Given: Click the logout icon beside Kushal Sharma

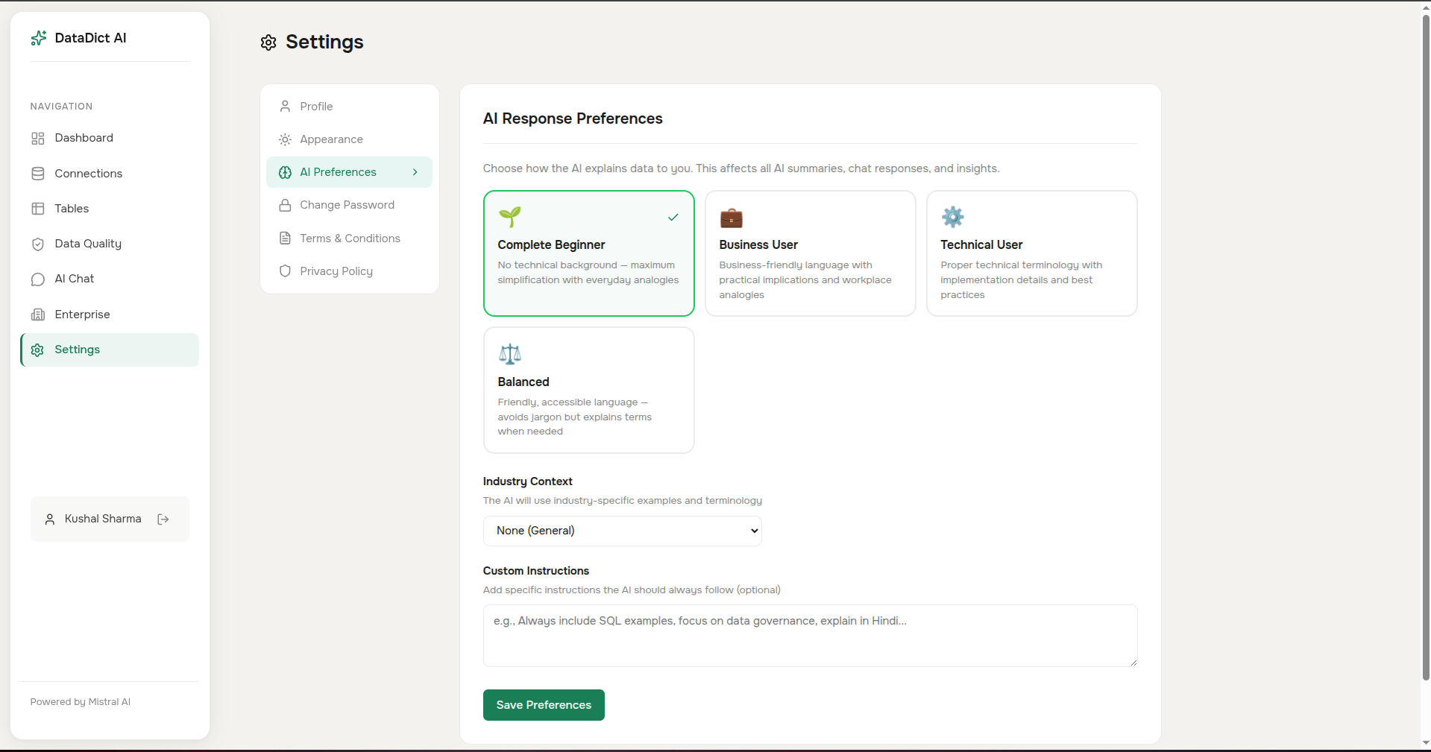Looking at the screenshot, I should pyautogui.click(x=163, y=519).
